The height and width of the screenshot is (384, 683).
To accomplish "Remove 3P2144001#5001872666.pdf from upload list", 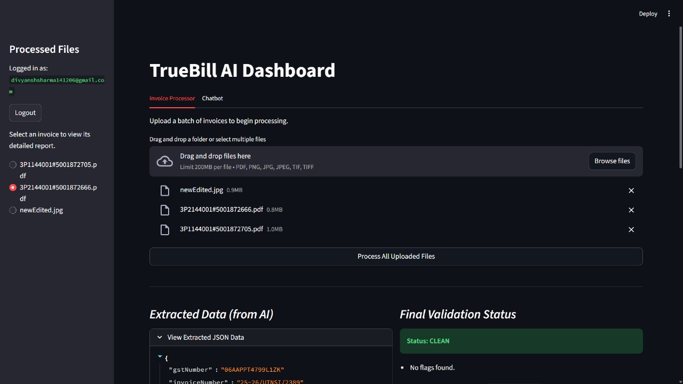I will tap(631, 210).
